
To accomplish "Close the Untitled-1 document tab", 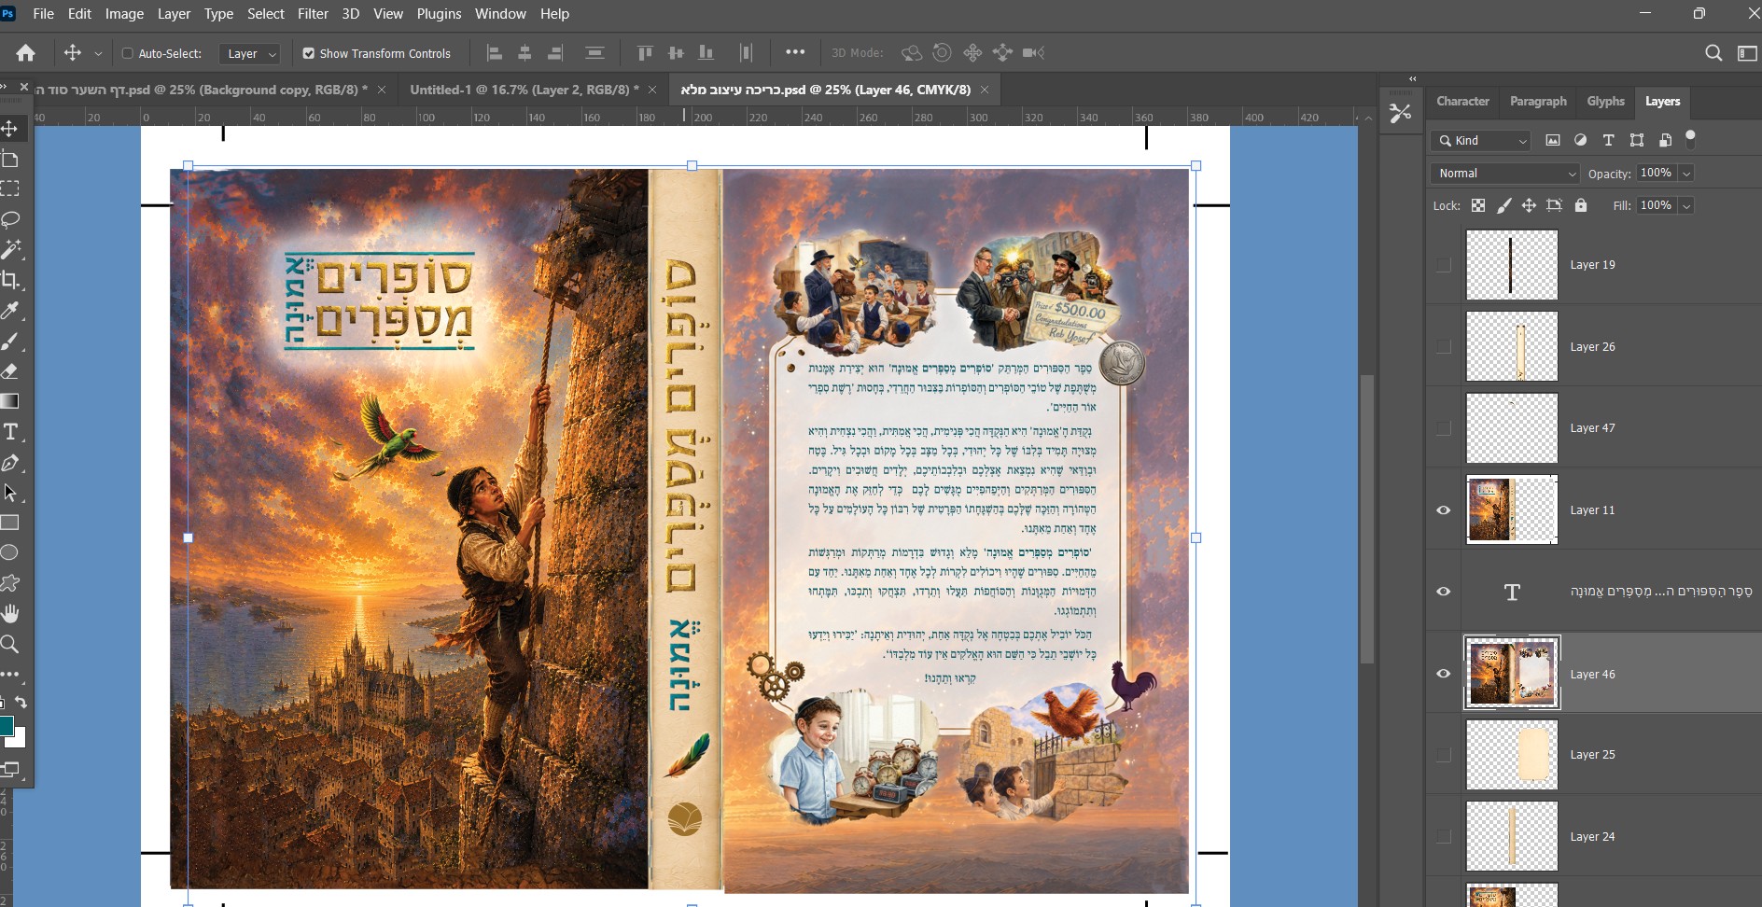I will [x=652, y=90].
